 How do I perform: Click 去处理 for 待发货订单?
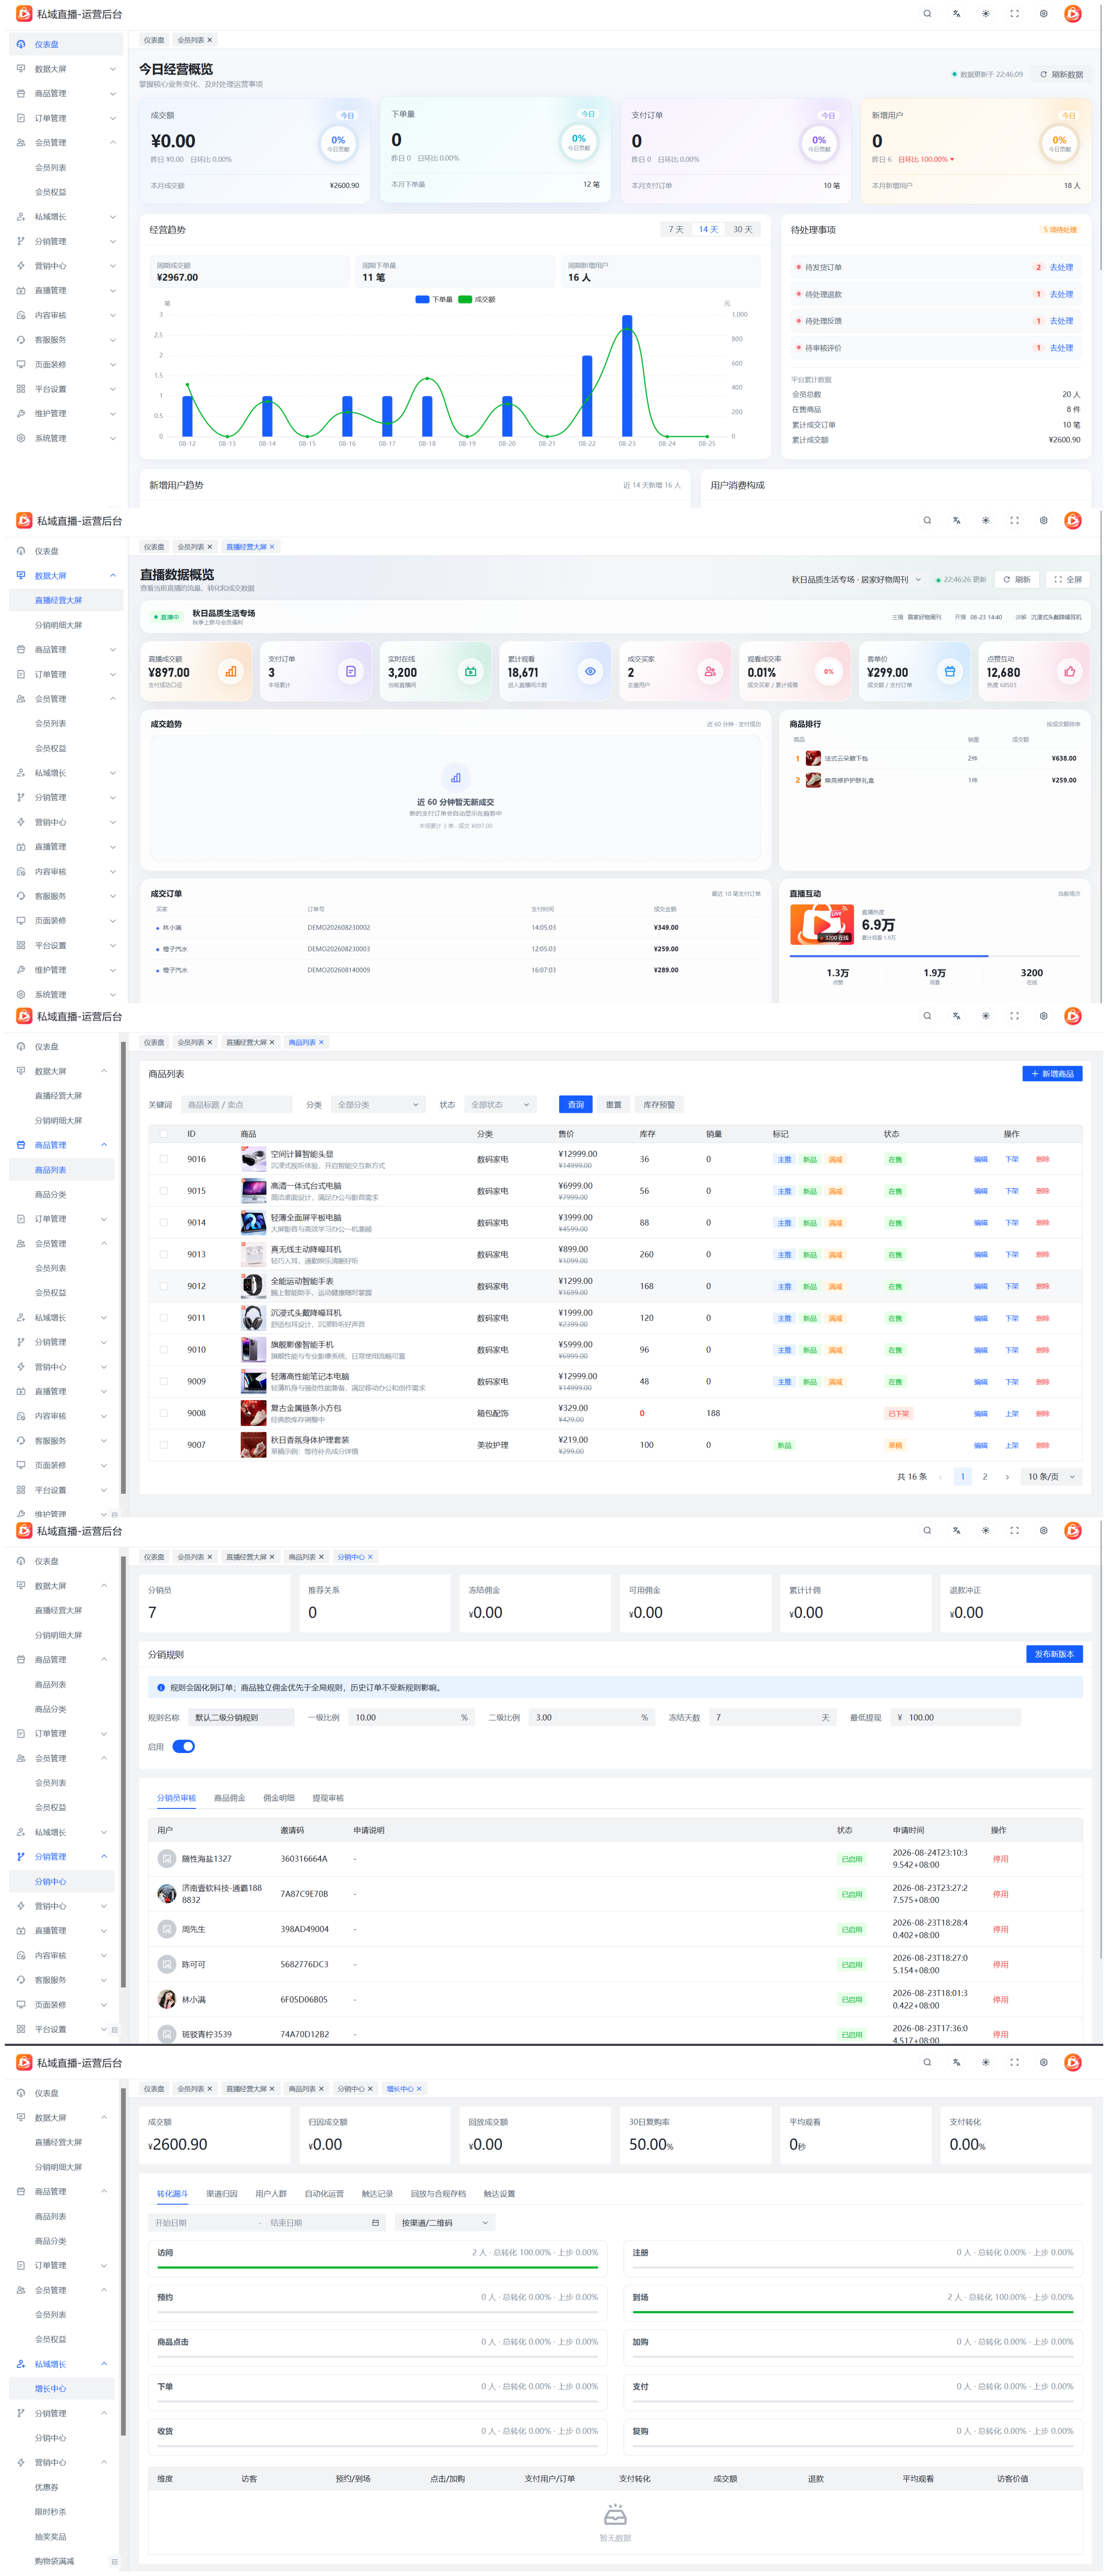(x=1061, y=267)
